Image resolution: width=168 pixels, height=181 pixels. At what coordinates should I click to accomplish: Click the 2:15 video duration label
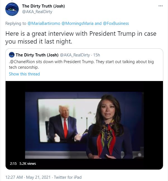point(13,164)
